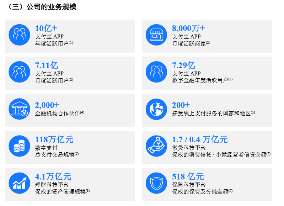Click the figure 7.29亿

[183, 65]
